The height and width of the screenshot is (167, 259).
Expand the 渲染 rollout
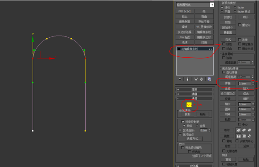click(195, 89)
